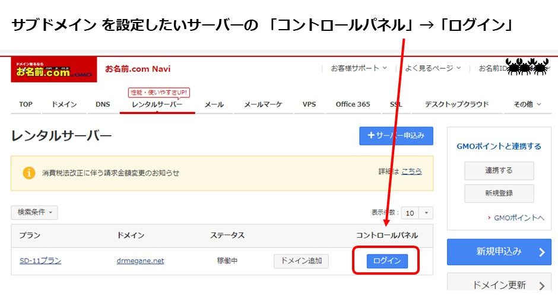Viewport: 558px width, 299px height.
Task: Click 稼働中 status text
Action: coord(227,261)
